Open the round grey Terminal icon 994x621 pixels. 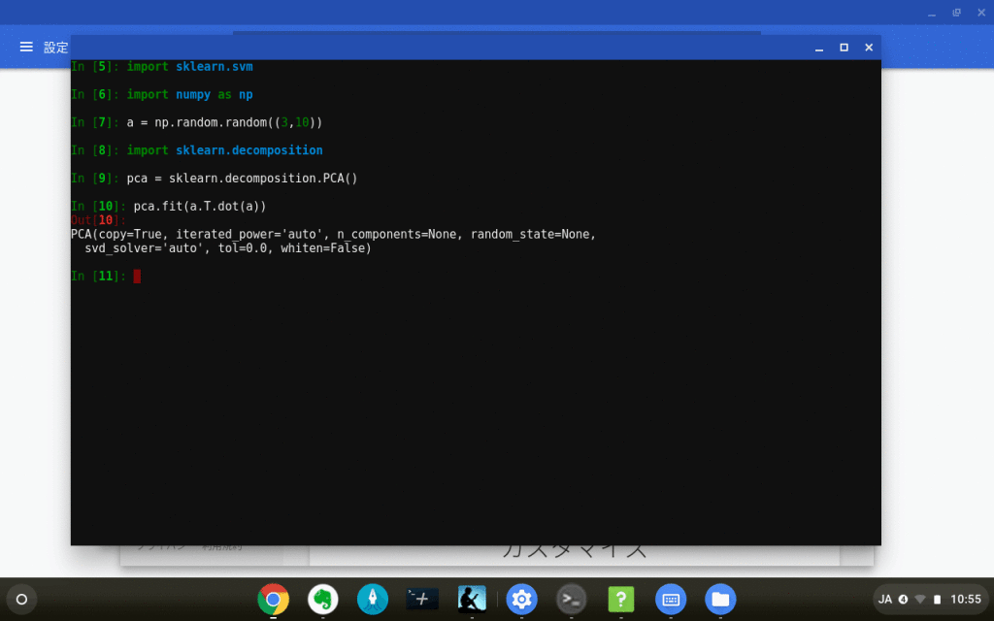pos(572,599)
